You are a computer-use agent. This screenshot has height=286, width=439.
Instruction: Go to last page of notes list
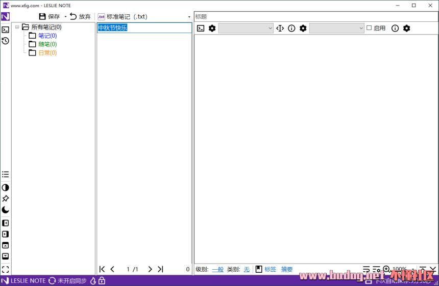pos(160,269)
